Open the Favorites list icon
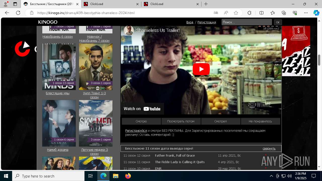This screenshot has width=322, height=181. [273, 13]
